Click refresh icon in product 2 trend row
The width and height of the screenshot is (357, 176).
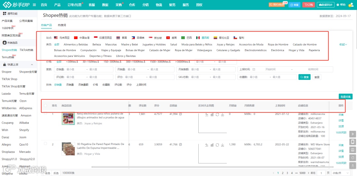click(x=217, y=145)
